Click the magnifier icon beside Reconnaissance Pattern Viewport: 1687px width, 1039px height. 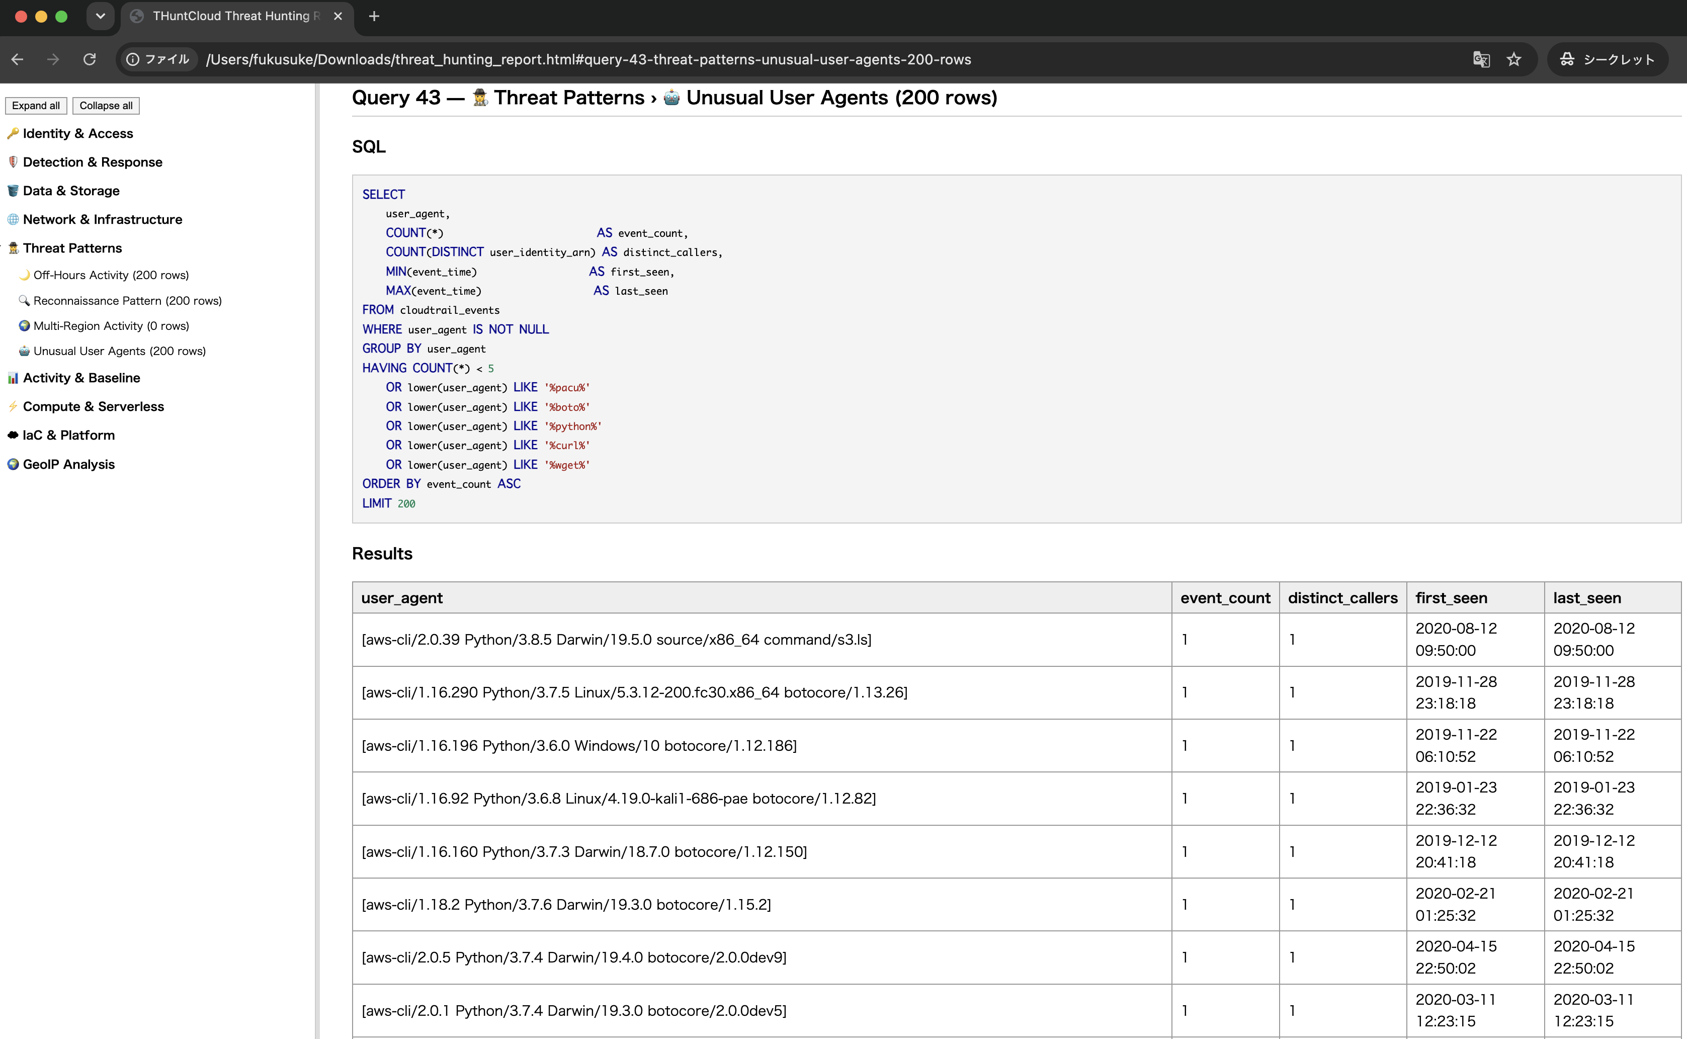click(25, 300)
